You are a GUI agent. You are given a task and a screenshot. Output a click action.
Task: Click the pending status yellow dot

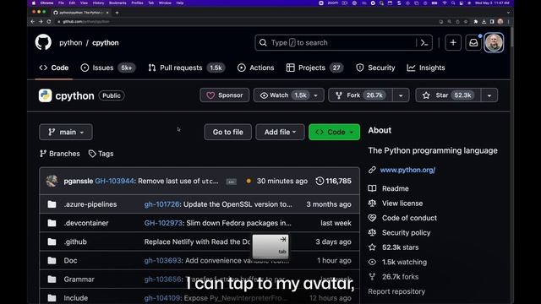(249, 181)
